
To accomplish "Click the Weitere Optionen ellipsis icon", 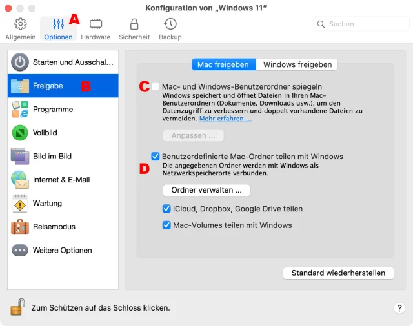I will click(20, 250).
